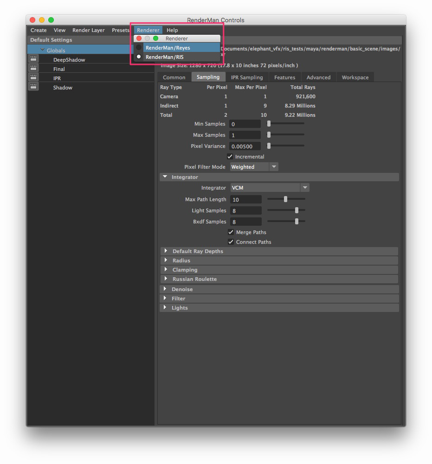Expand the Lights section
Image resolution: width=432 pixels, height=464 pixels.
tap(165, 307)
